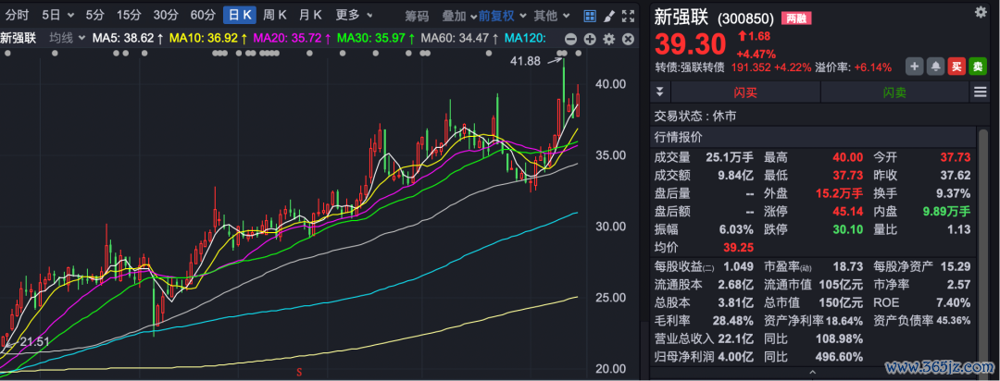Click the 交易状态 : 休市 status line

(x=694, y=117)
